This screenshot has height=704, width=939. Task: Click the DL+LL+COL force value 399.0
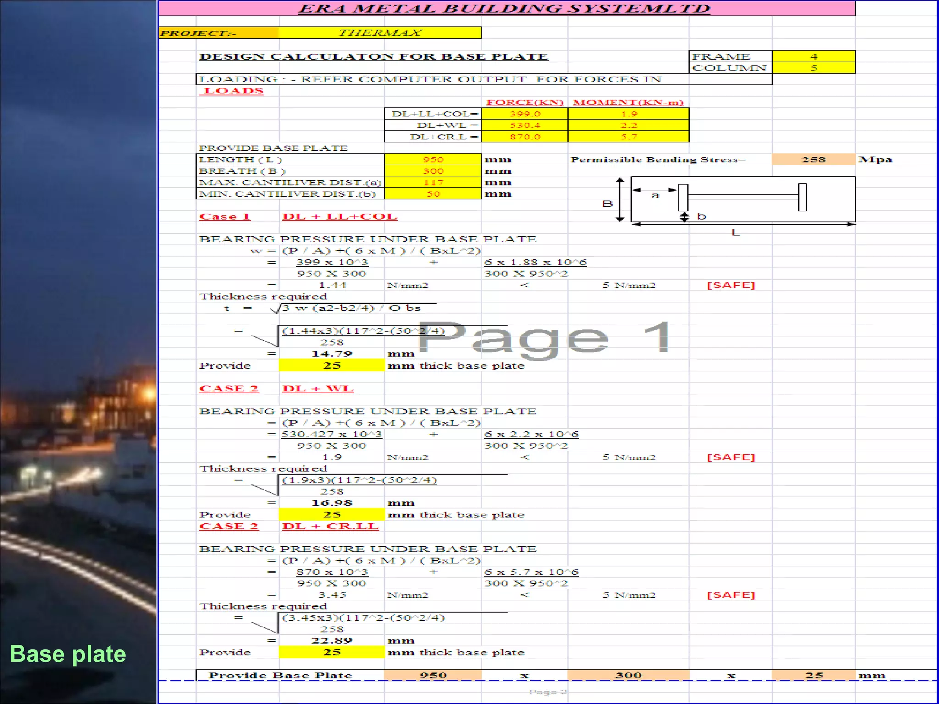525,114
